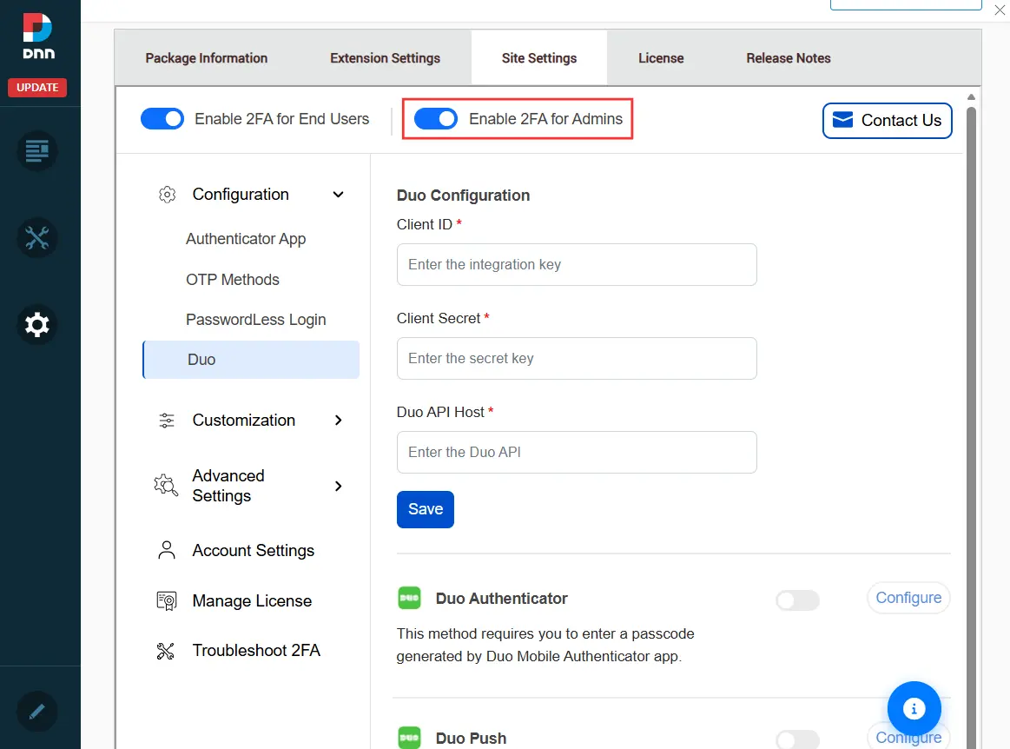
Task: Click the Duo Push green logo
Action: [x=409, y=738]
